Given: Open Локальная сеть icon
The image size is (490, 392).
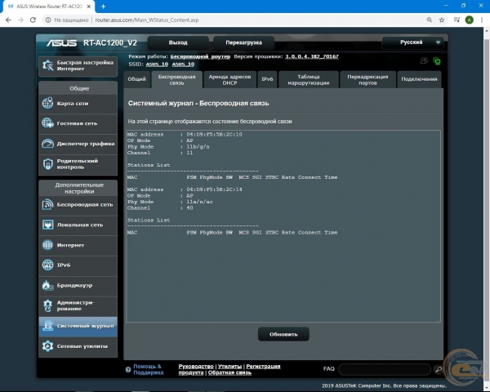Looking at the screenshot, I should [x=47, y=225].
